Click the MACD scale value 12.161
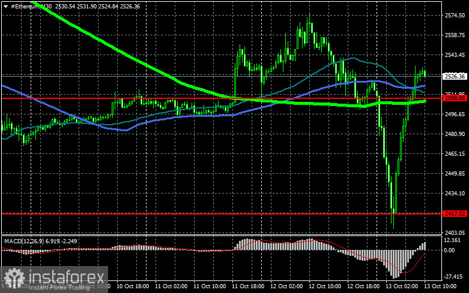 point(452,240)
